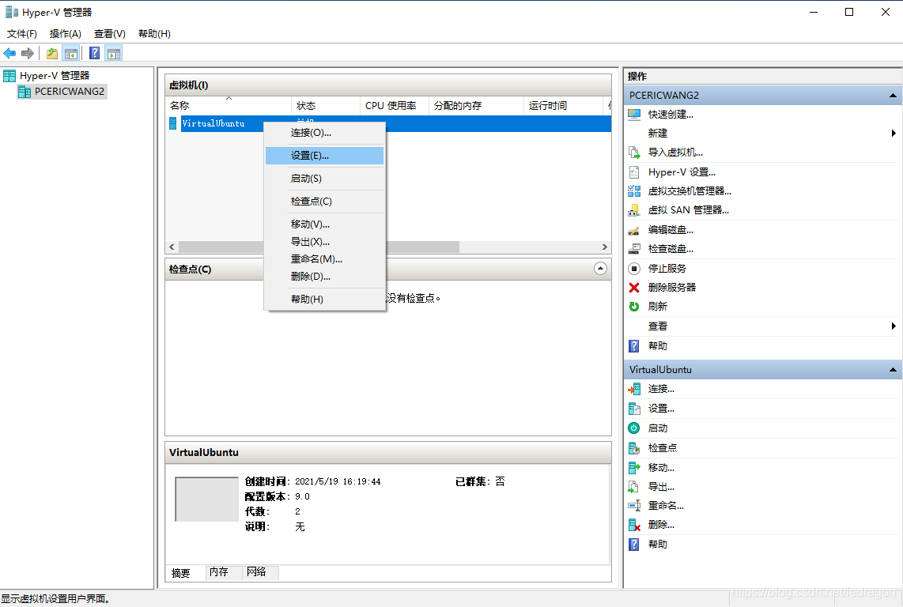This screenshot has width=903, height=607.
Task: Click the Stop Service (停止服务) icon
Action: coord(634,269)
